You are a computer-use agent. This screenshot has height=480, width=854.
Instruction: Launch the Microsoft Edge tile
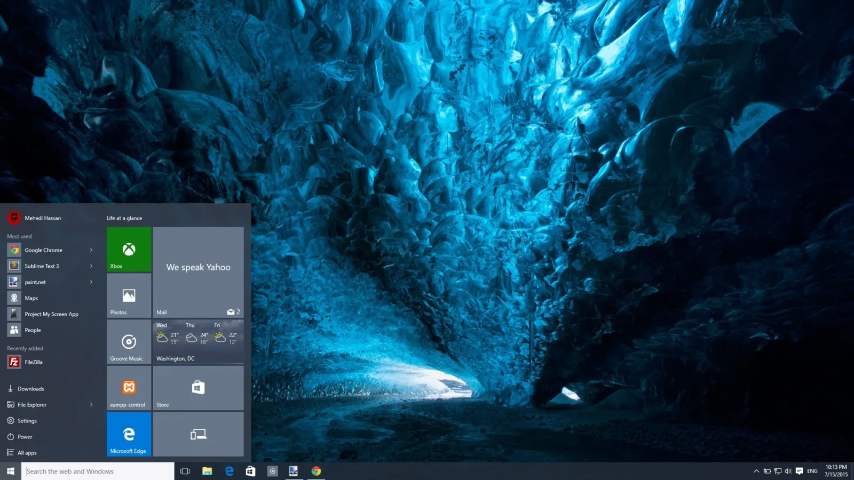[x=129, y=434]
